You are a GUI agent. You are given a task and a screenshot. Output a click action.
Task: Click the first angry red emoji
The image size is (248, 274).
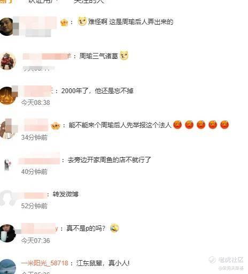click(177, 125)
